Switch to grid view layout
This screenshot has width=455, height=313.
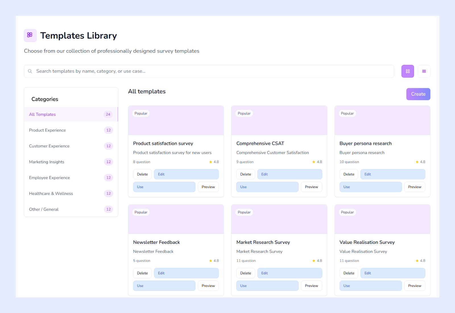pos(408,71)
